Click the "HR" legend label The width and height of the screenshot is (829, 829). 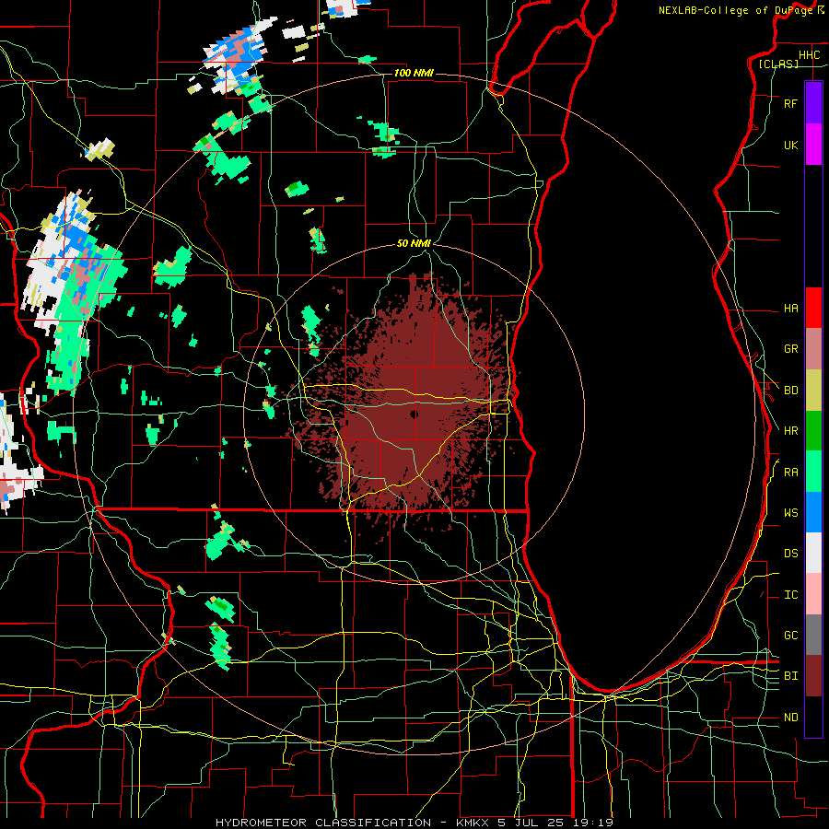point(790,431)
